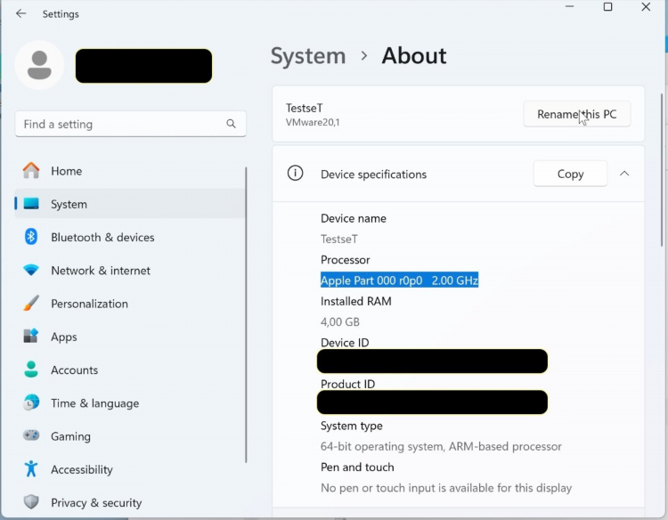Click the Personalization paintbrush icon
Image resolution: width=668 pixels, height=520 pixels.
(31, 304)
